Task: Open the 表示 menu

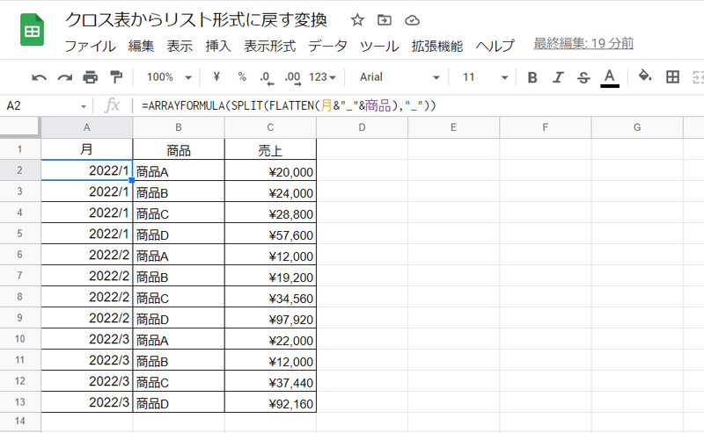Action: 180,46
